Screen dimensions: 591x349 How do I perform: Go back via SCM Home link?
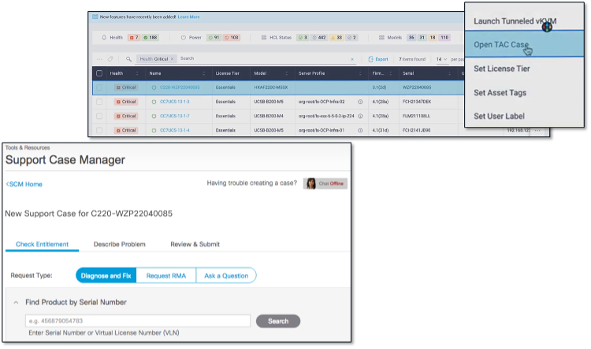[24, 184]
